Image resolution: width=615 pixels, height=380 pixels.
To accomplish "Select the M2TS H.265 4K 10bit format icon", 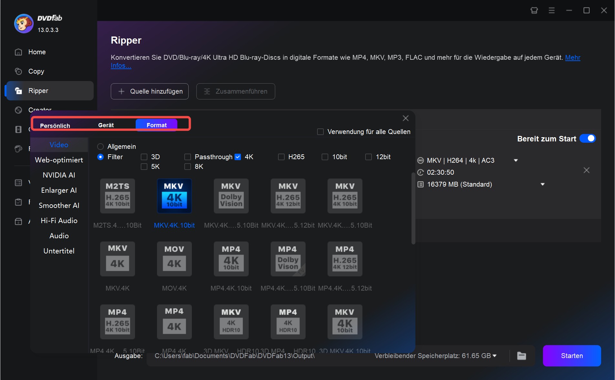I will 118,196.
